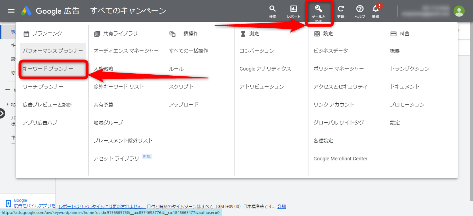This screenshot has width=473, height=216.
Task: Open 設定 under 料金 column
Action: click(395, 123)
